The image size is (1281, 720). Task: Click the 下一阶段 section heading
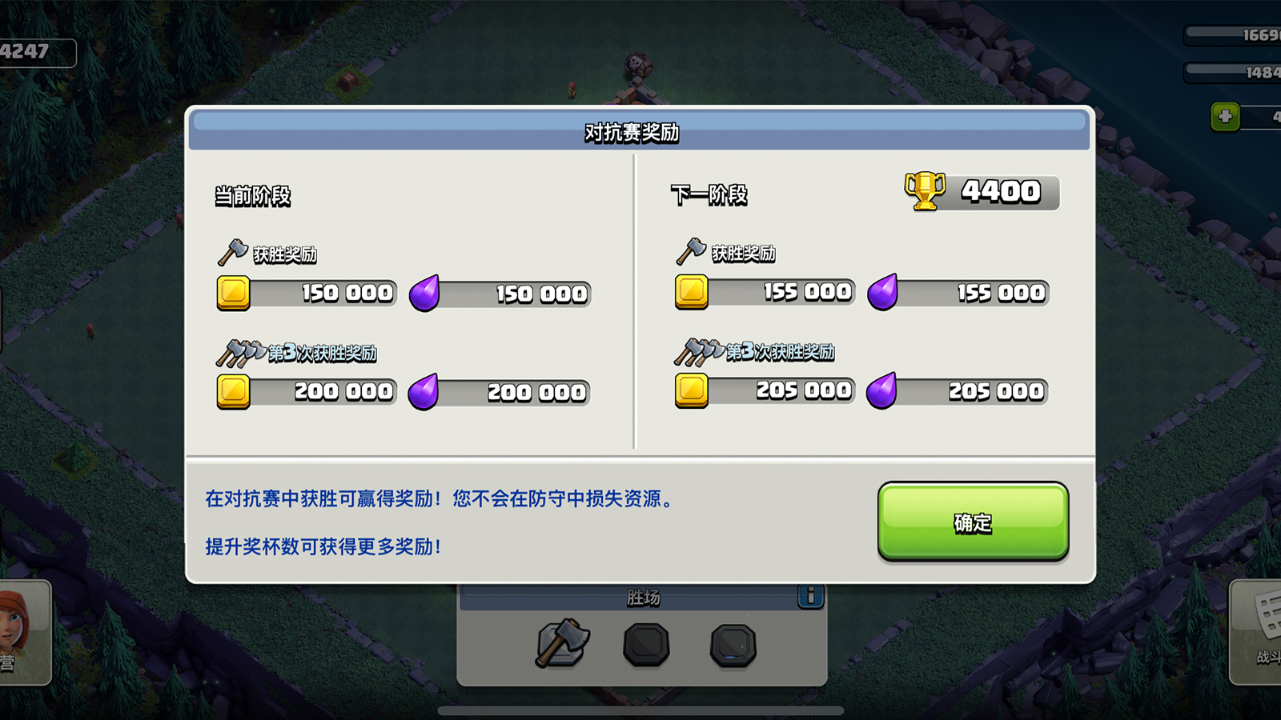pyautogui.click(x=709, y=194)
